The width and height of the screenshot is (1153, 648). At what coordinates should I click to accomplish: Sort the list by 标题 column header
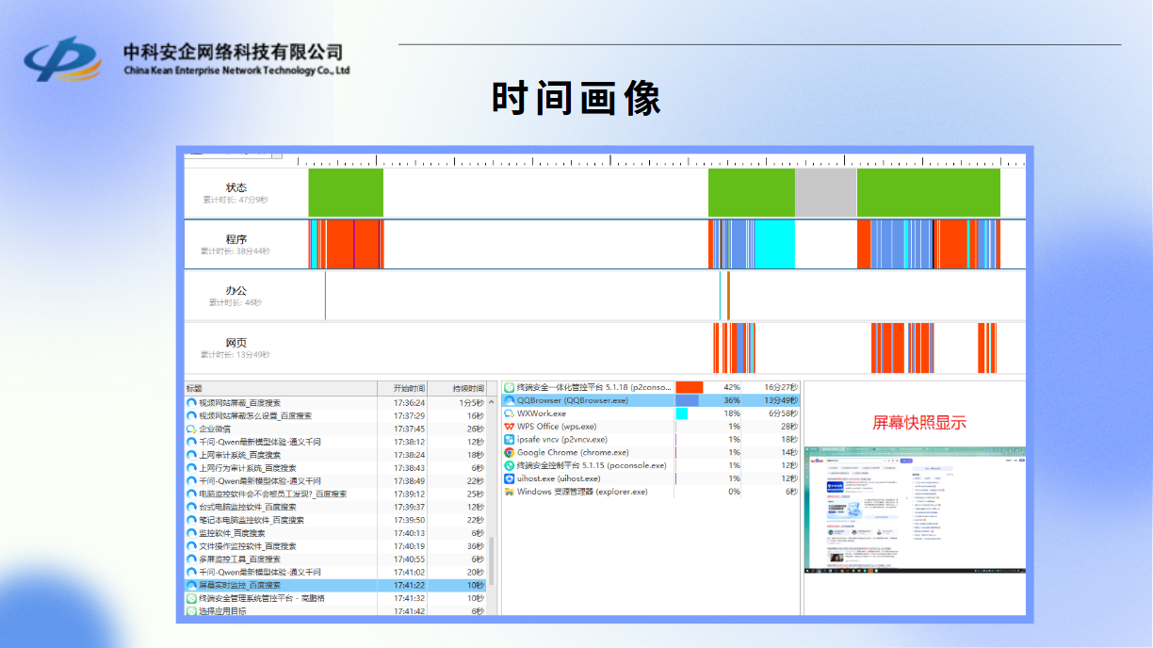point(282,388)
